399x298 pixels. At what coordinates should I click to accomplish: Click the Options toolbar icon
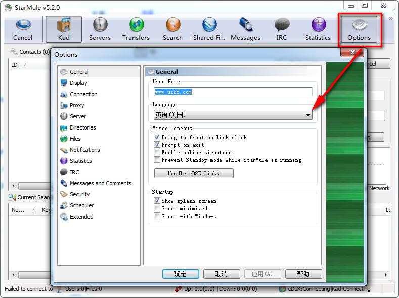[359, 29]
